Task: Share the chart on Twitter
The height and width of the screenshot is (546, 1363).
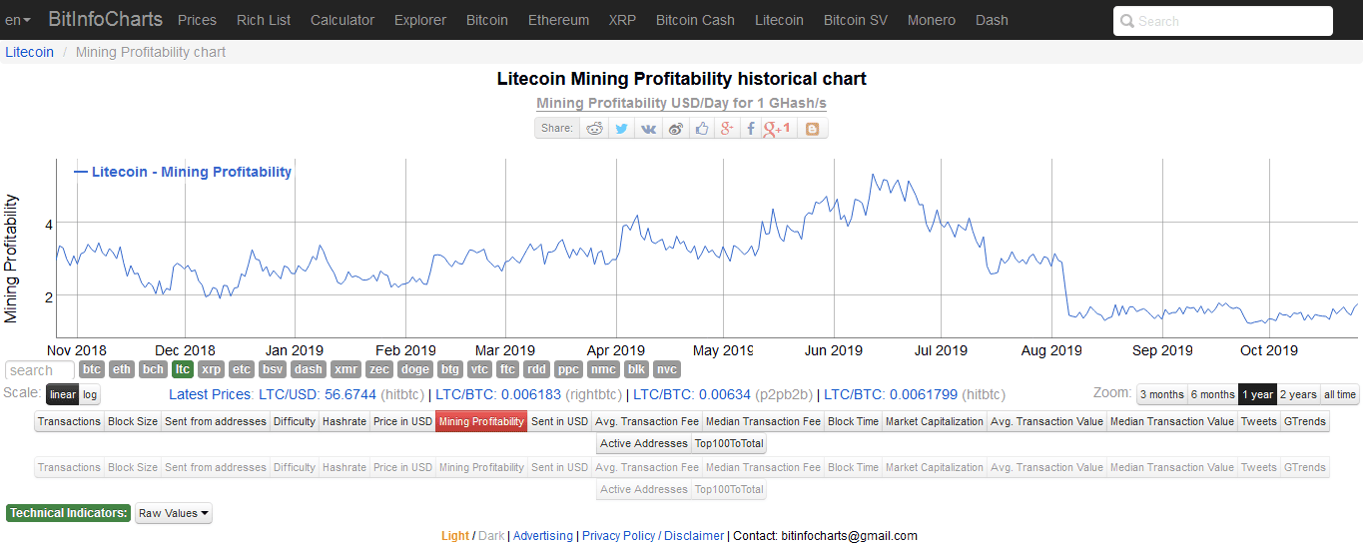Action: tap(621, 128)
